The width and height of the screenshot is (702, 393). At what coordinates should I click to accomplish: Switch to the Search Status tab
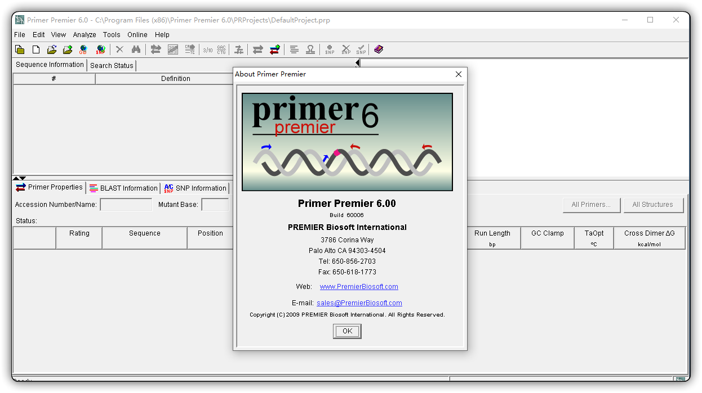pos(112,65)
